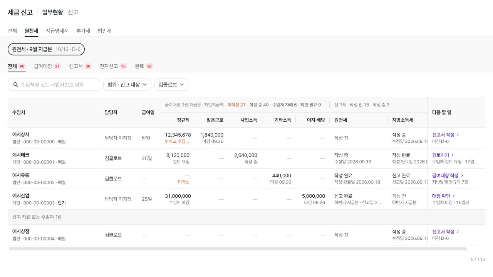Click the 31,000,000 정규직 amount
493x277 pixels.
[x=178, y=196]
